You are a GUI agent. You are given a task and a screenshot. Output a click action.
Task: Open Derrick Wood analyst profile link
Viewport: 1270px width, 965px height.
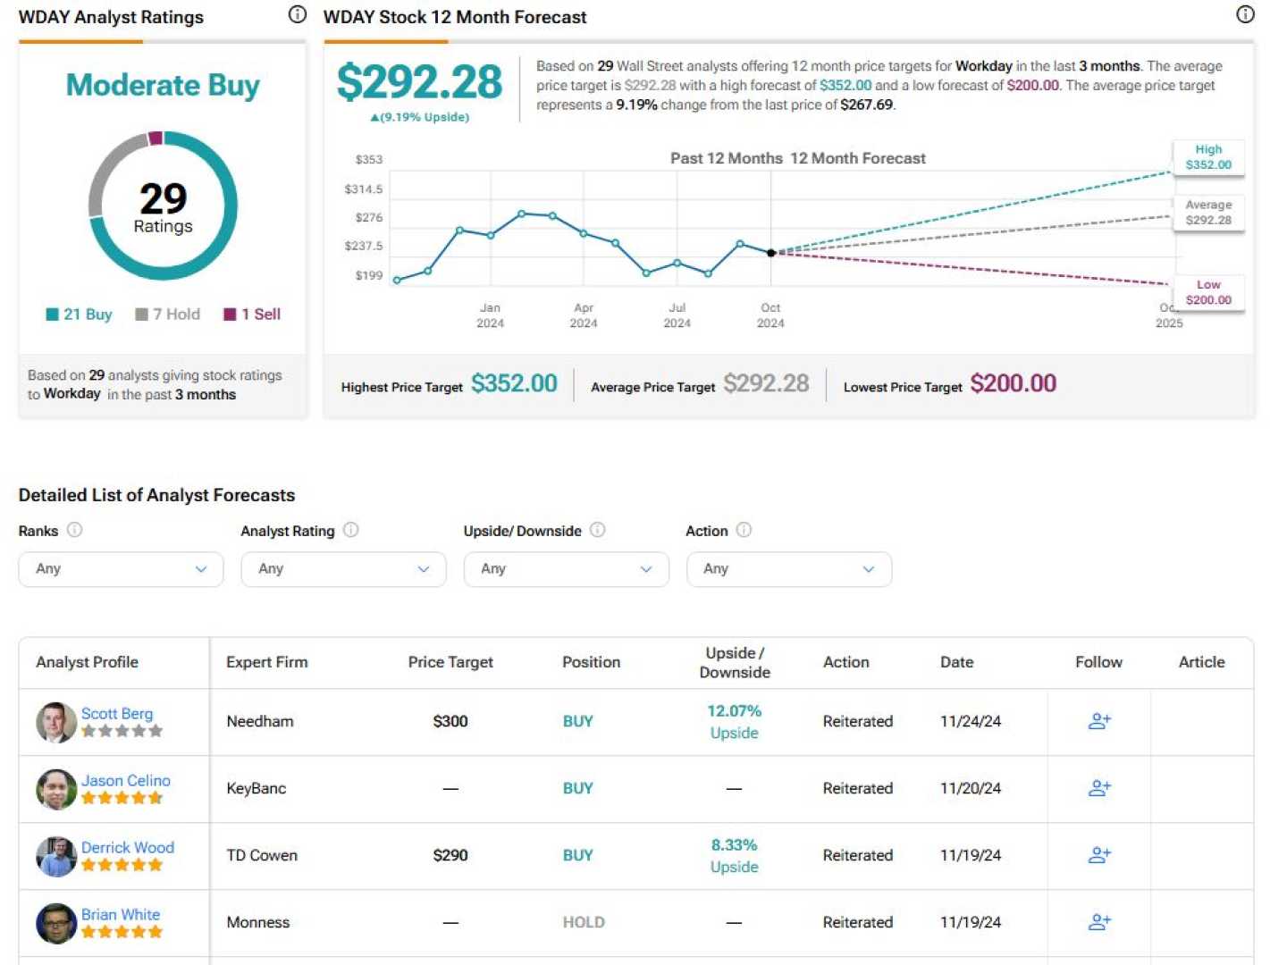click(x=128, y=847)
